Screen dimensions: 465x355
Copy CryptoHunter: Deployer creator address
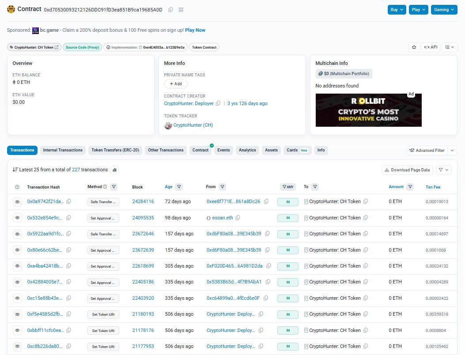pyautogui.click(x=218, y=103)
